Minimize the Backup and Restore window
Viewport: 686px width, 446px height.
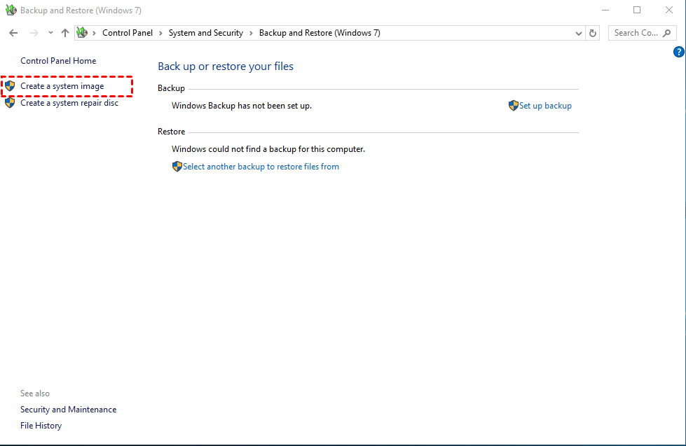click(x=605, y=10)
